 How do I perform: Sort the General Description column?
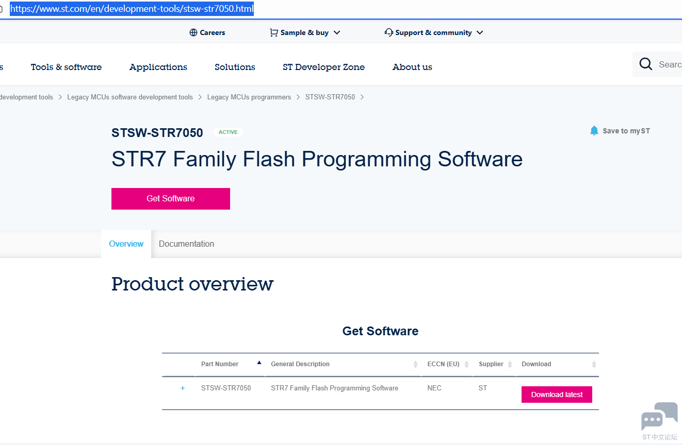[415, 364]
